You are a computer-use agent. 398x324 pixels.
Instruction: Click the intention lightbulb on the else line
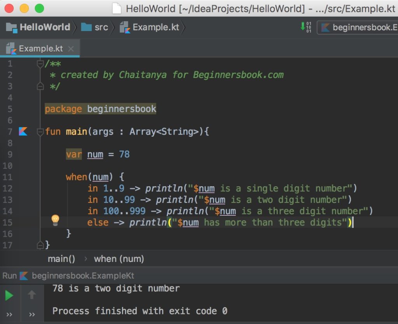(55, 219)
